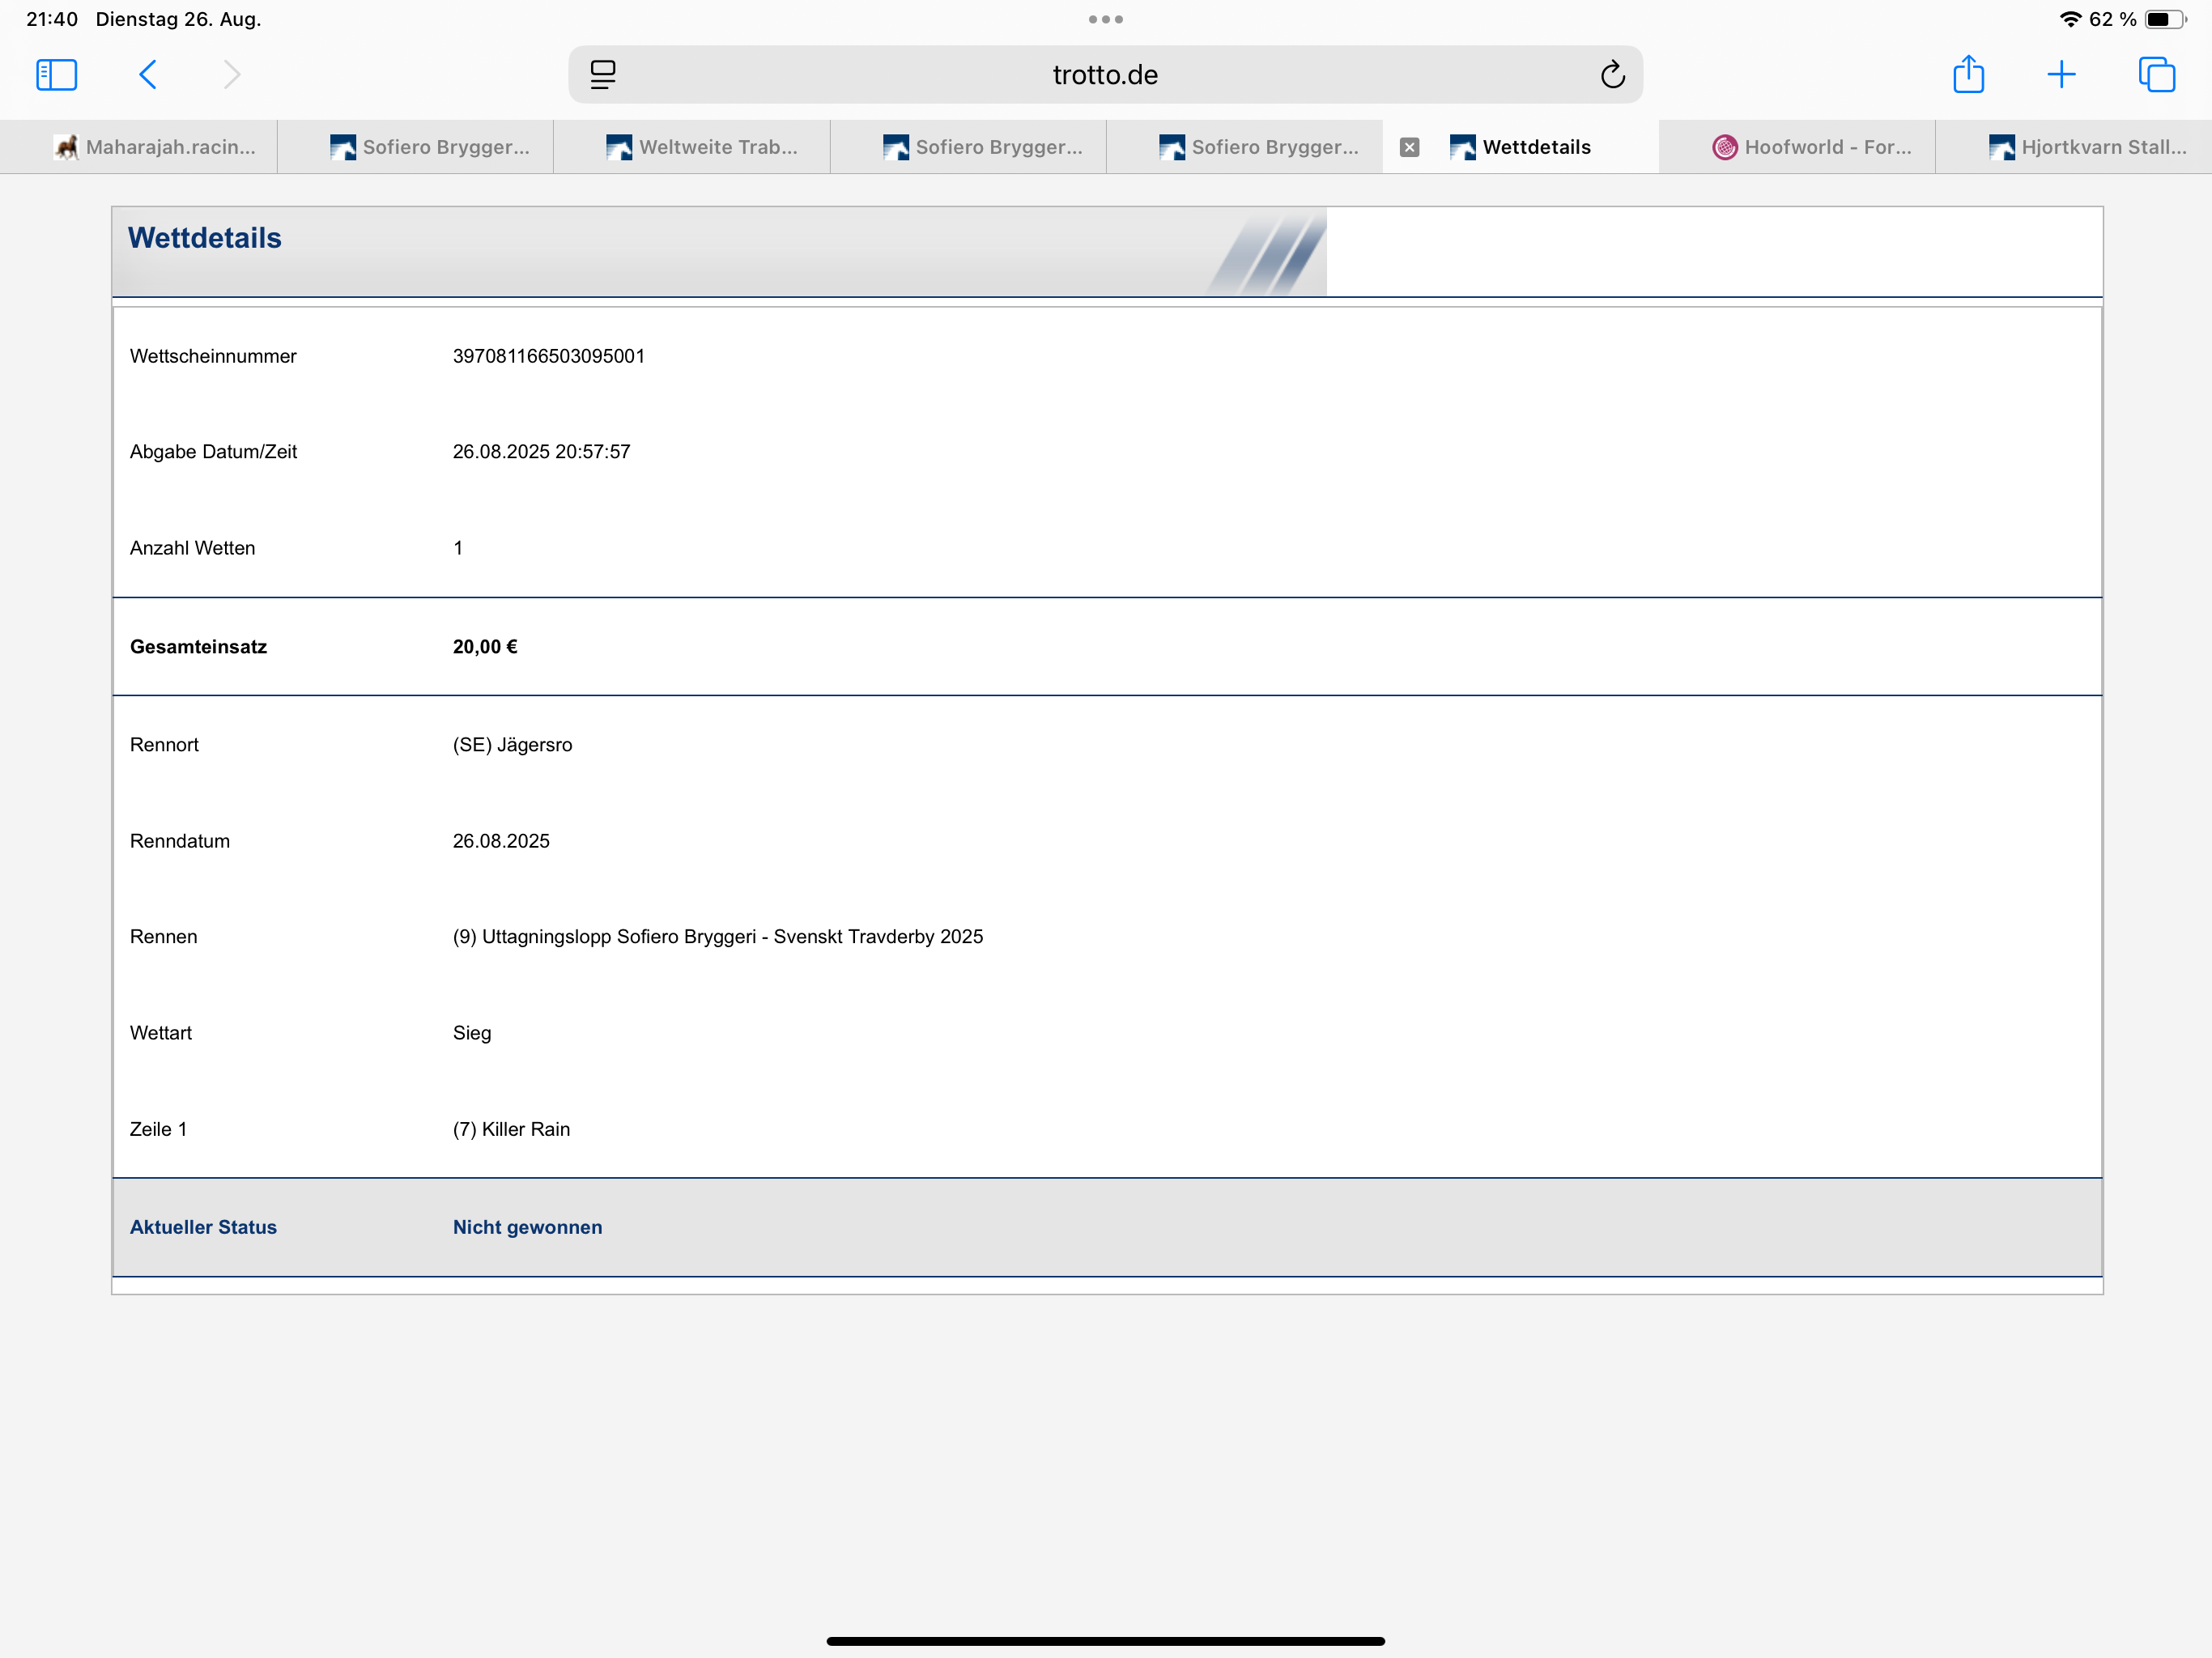Click the ticket number 397081166503095001

[549, 356]
